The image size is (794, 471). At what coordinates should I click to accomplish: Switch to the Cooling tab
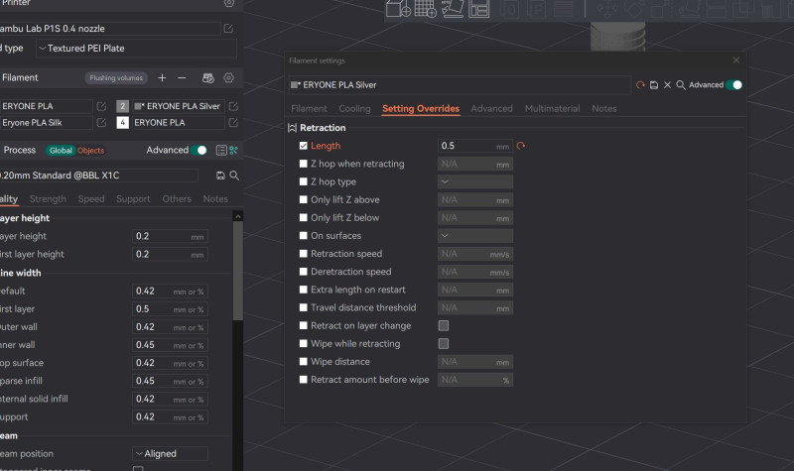(x=354, y=109)
